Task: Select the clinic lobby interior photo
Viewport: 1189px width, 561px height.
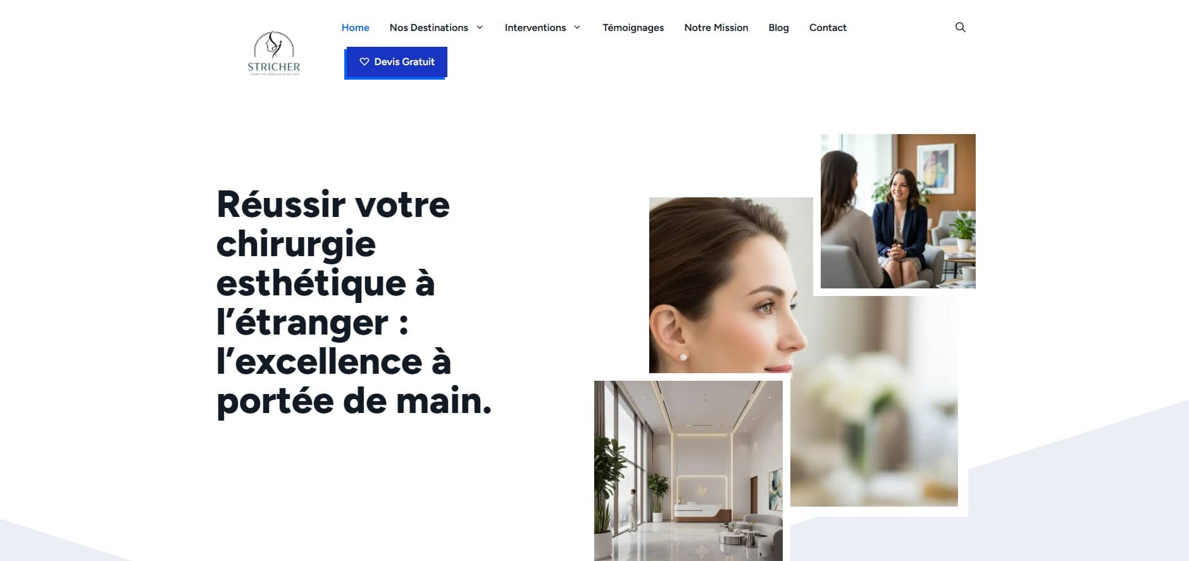Action: pyautogui.click(x=688, y=471)
